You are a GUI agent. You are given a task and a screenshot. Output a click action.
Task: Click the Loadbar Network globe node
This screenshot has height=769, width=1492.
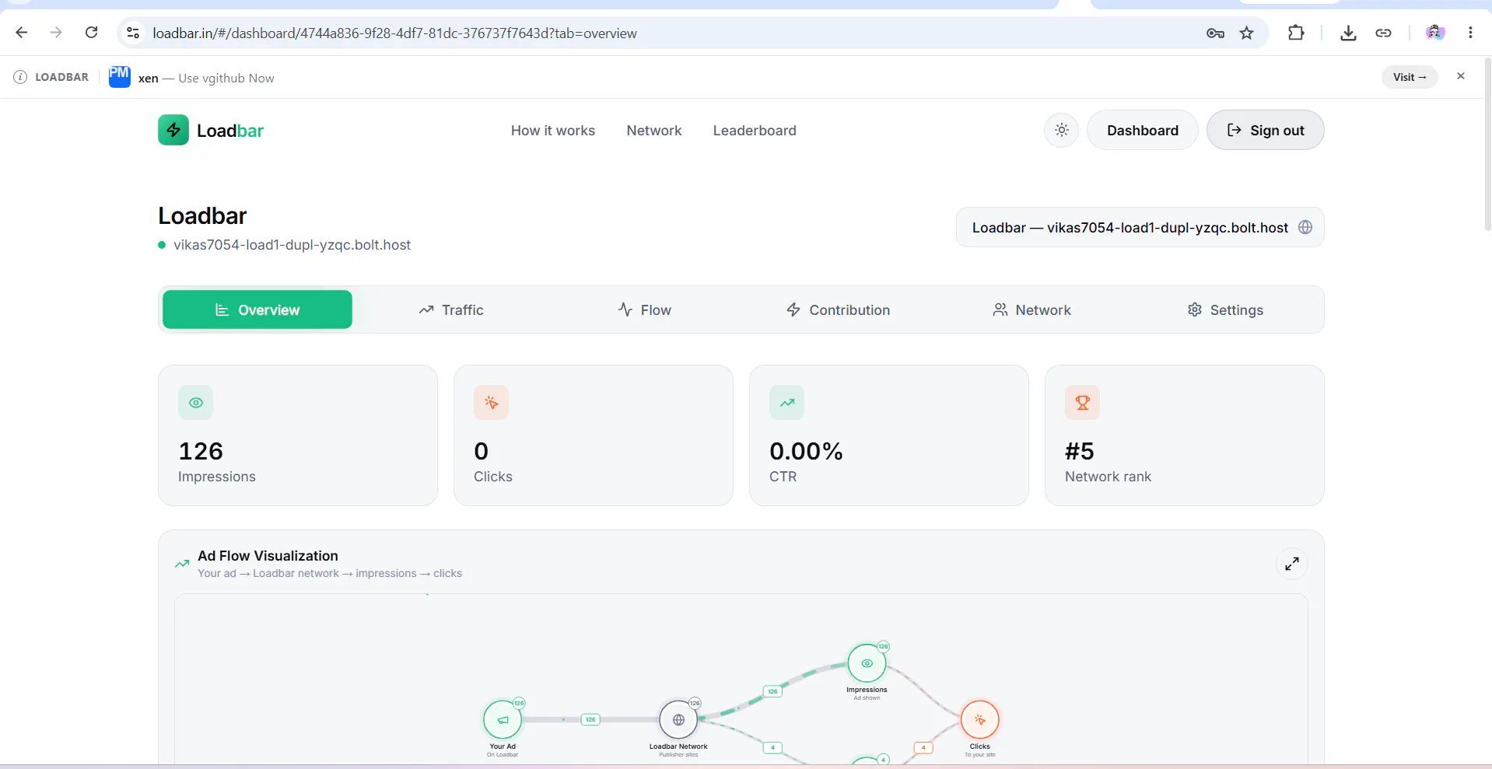point(678,720)
